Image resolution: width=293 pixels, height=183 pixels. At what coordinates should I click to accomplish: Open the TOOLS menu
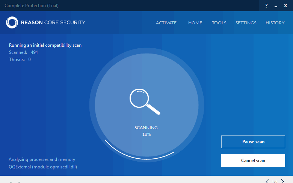click(x=219, y=23)
